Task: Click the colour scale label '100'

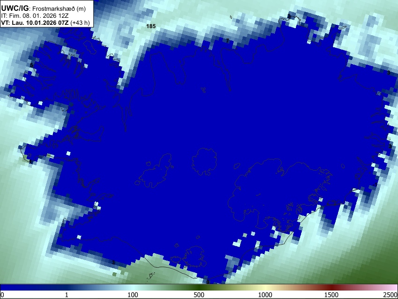Action: [133, 295]
